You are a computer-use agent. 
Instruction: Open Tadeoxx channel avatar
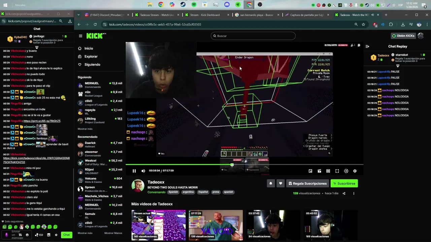pyautogui.click(x=138, y=186)
